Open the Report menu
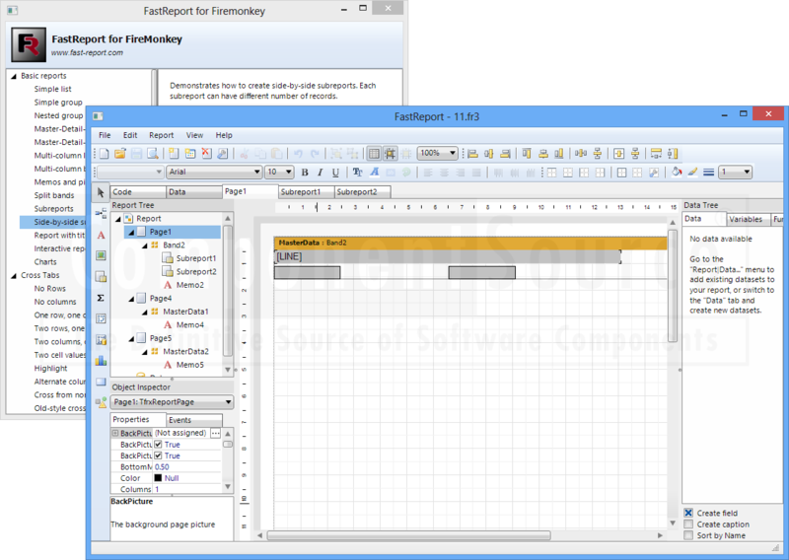Image resolution: width=789 pixels, height=560 pixels. (x=161, y=135)
